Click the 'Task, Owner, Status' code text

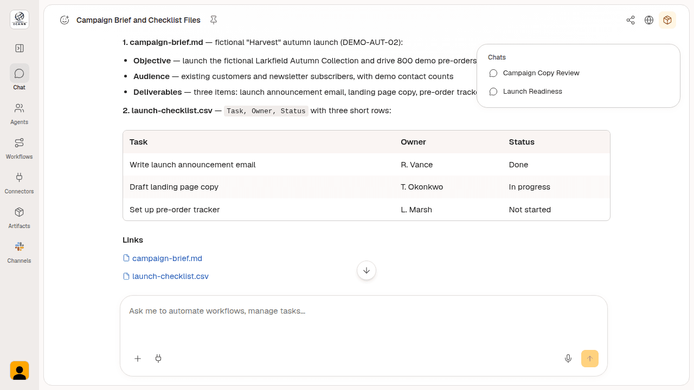pyautogui.click(x=266, y=111)
